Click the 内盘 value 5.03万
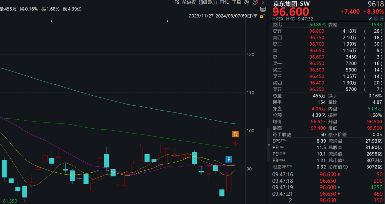The image size is (385, 204). click(375, 109)
